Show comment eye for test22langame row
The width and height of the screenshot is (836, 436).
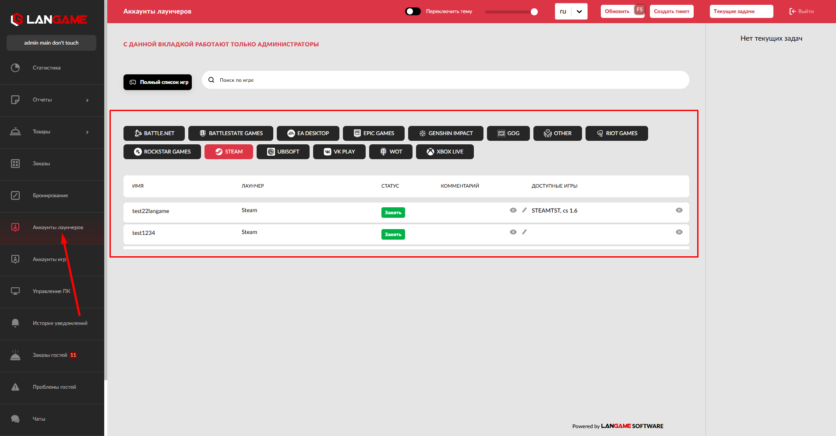coord(513,210)
